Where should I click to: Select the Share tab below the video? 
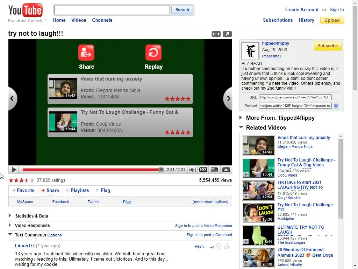click(x=50, y=190)
